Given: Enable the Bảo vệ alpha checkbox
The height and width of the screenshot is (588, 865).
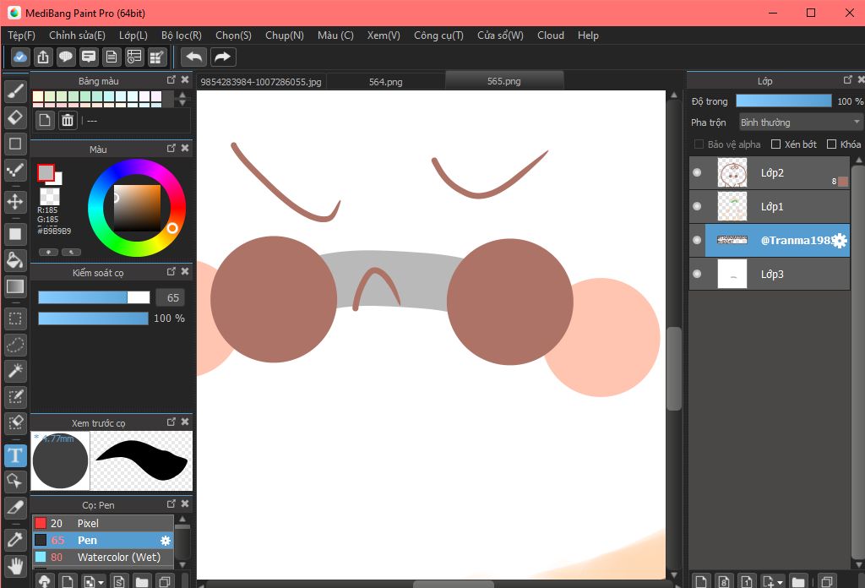Looking at the screenshot, I should [699, 144].
